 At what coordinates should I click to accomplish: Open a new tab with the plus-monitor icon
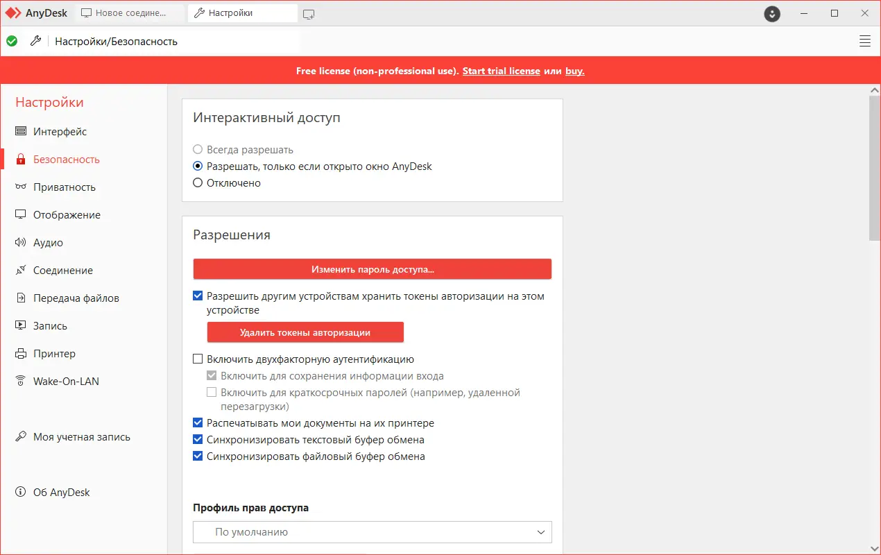(309, 14)
